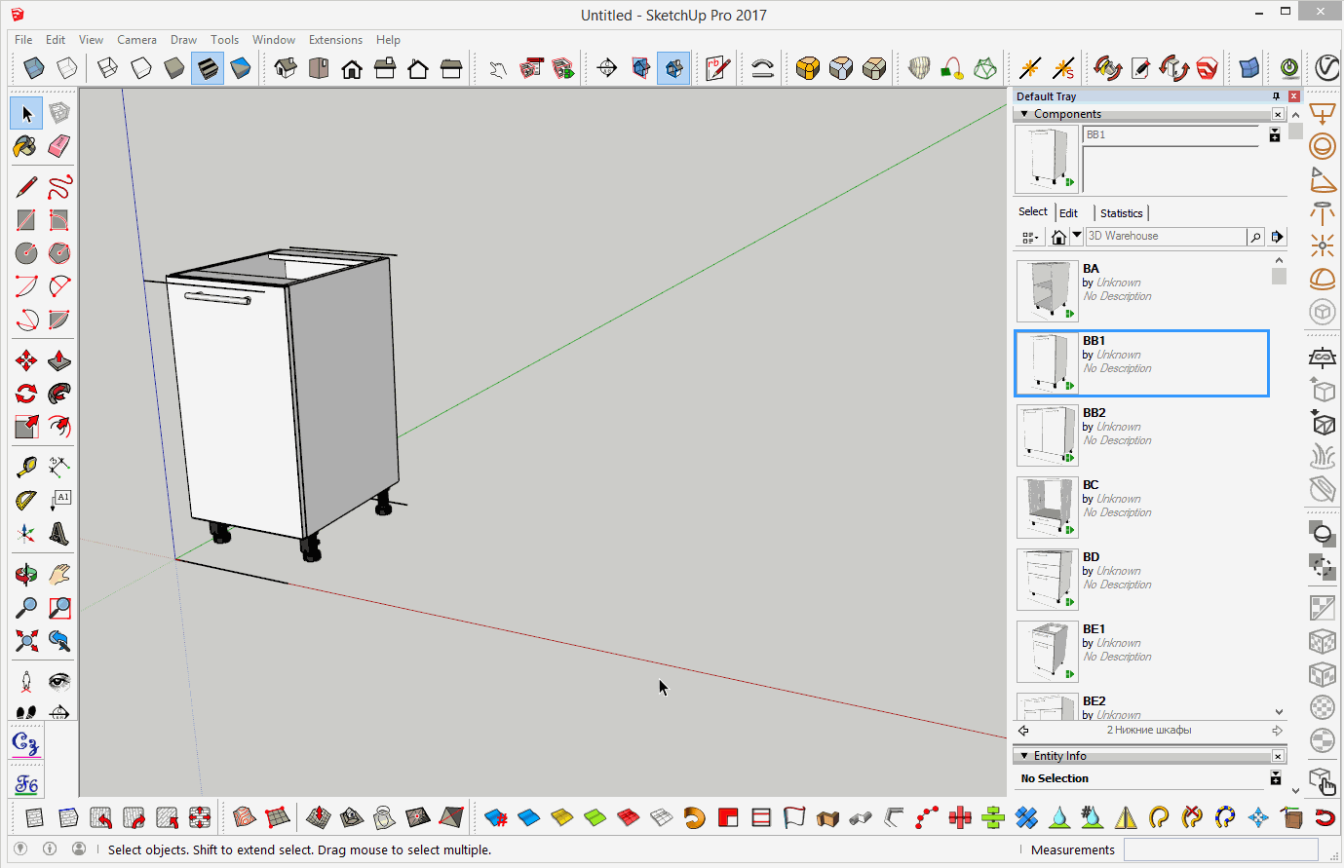Click the 3D Warehouse search button

coord(1255,237)
